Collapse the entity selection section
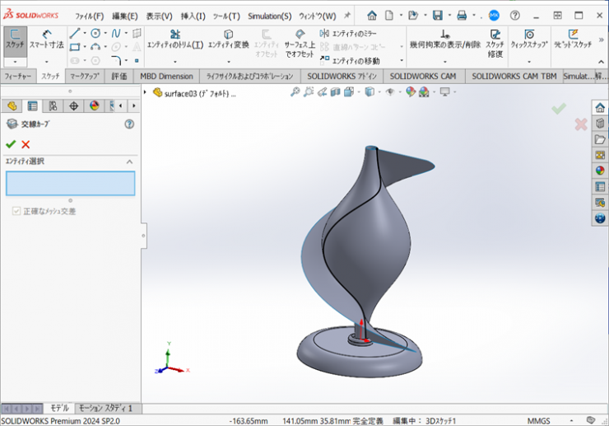Viewport: 609px width, 426px height. point(129,162)
